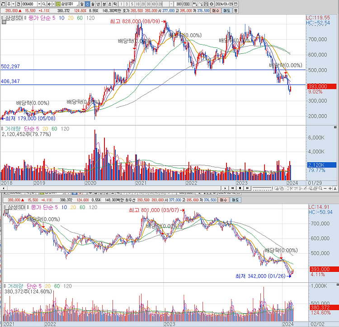This screenshot has width=339, height=327.
Task: Click the 매수 button in lower chart window
Action: point(223,200)
